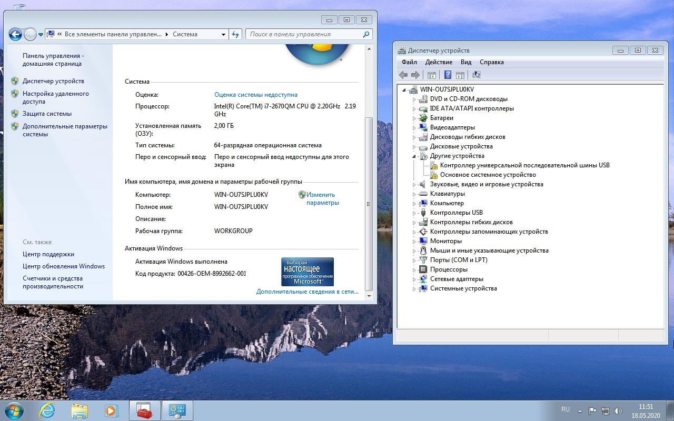Image resolution: width=674 pixels, height=421 pixels.
Task: Open Настройка удаленного доступа link
Action: pos(56,97)
